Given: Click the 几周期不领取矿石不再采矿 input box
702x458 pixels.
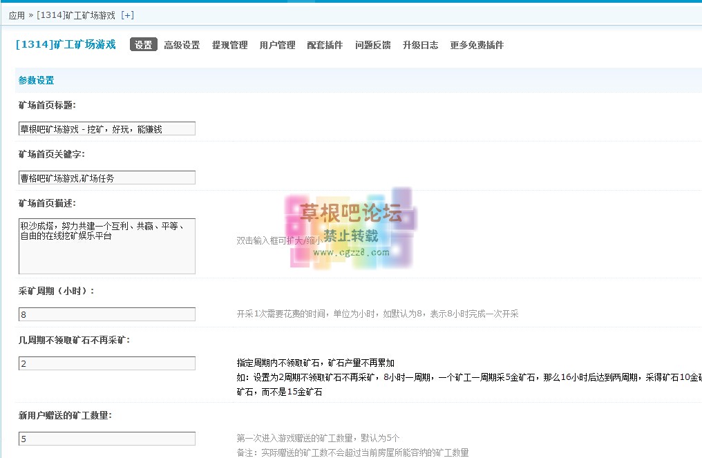Looking at the screenshot, I should coord(107,363).
